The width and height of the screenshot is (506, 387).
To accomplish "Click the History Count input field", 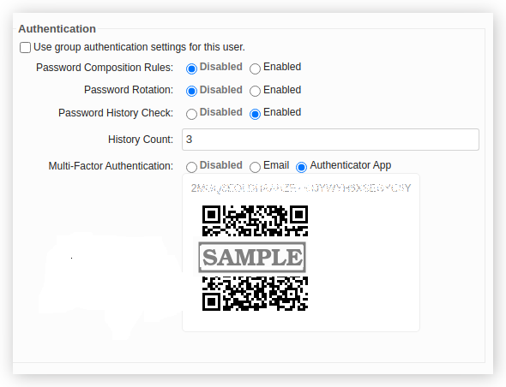I will click(x=330, y=140).
